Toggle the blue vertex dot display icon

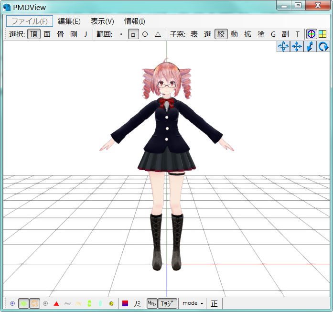(x=12, y=303)
